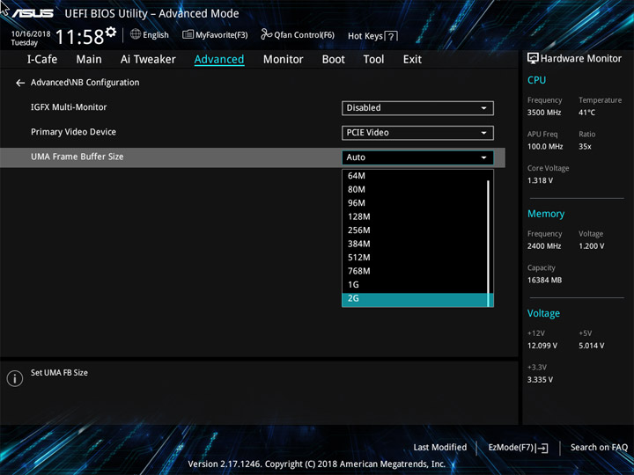Pick the 384M option
634x475 pixels.
tap(415, 244)
